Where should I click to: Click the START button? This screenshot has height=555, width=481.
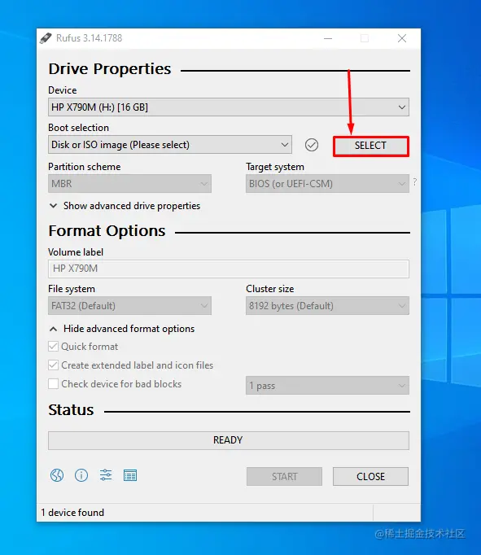(x=284, y=476)
